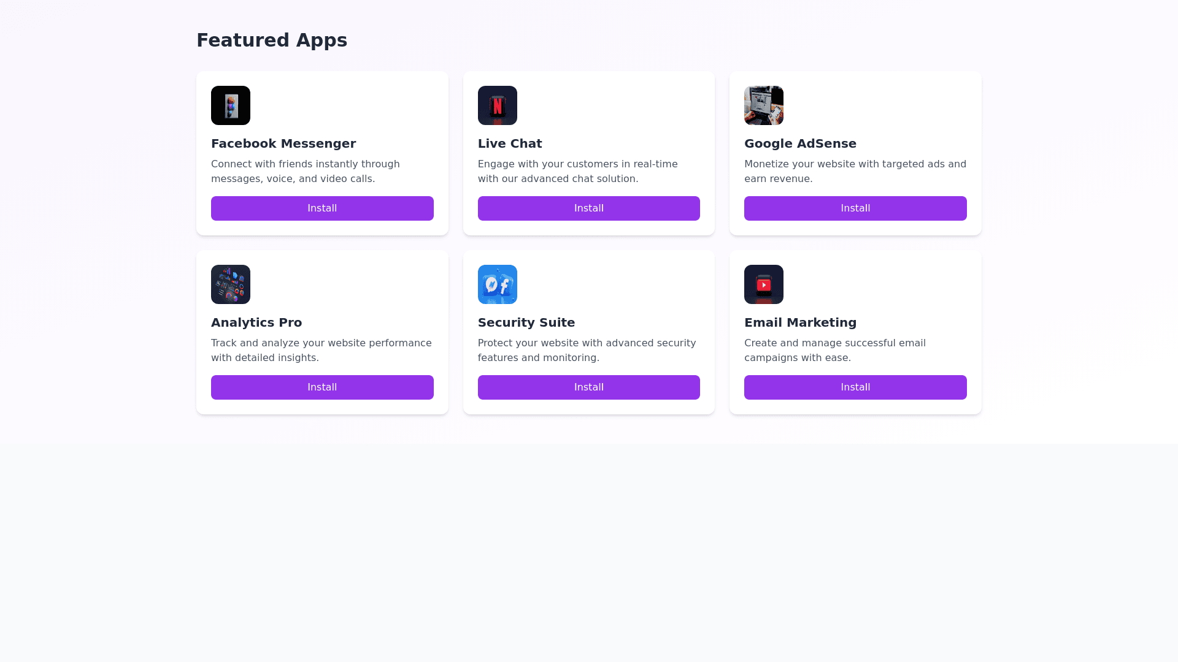
Task: Select the Facebook Messenger title
Action: click(283, 143)
